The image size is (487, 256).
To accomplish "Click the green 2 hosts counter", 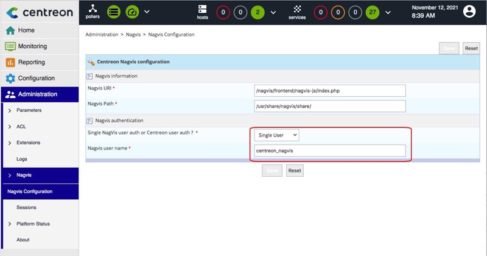I will pos(259,12).
